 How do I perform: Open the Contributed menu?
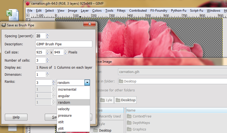[x=138, y=11]
